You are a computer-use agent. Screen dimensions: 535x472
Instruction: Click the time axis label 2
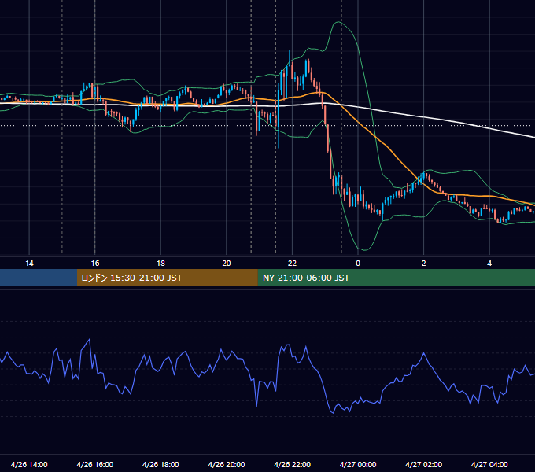[x=424, y=264]
